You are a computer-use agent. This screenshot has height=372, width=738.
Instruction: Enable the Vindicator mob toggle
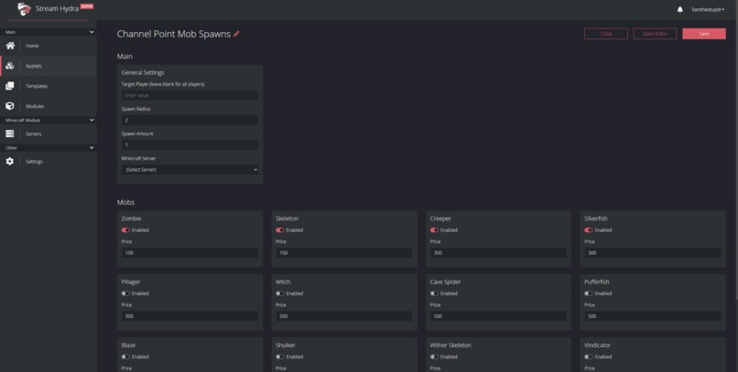pos(589,357)
